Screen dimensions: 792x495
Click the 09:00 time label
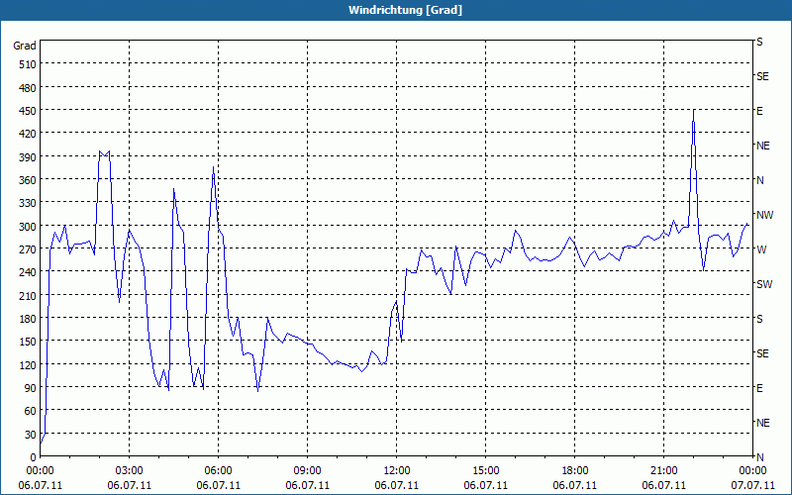pyautogui.click(x=307, y=471)
